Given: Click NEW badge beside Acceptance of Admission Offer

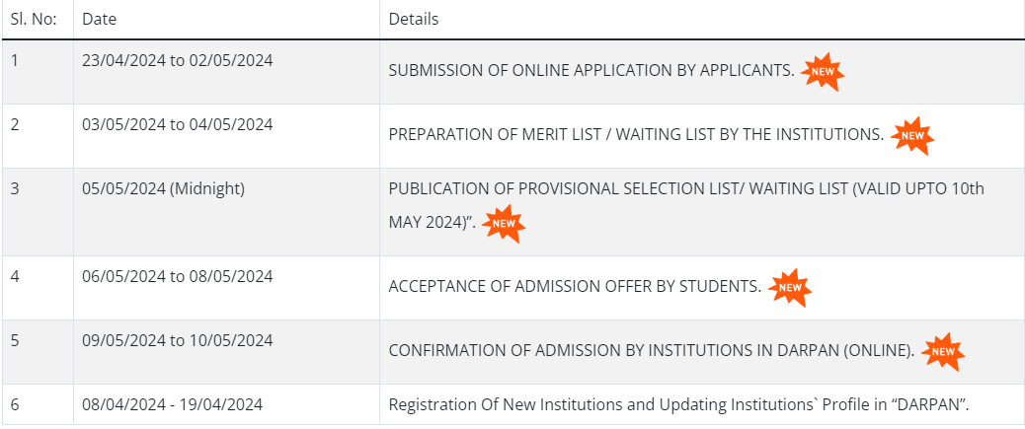Looking at the screenshot, I should click(x=790, y=288).
